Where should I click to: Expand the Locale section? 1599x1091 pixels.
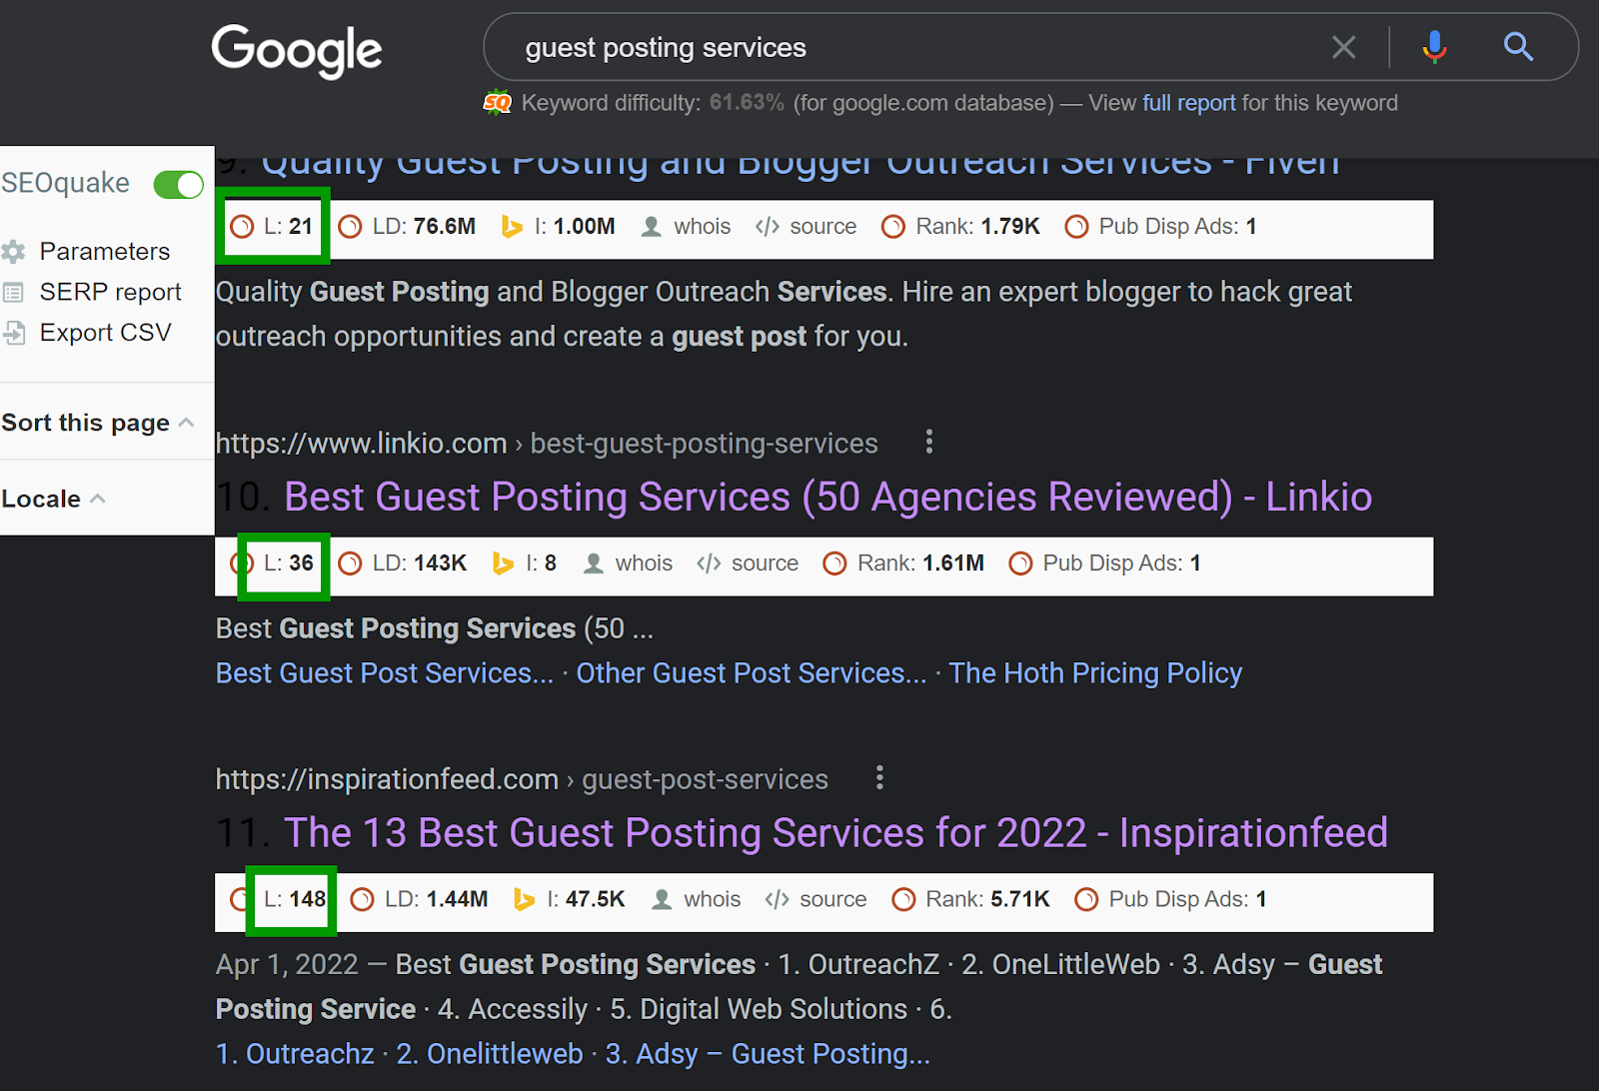point(54,499)
